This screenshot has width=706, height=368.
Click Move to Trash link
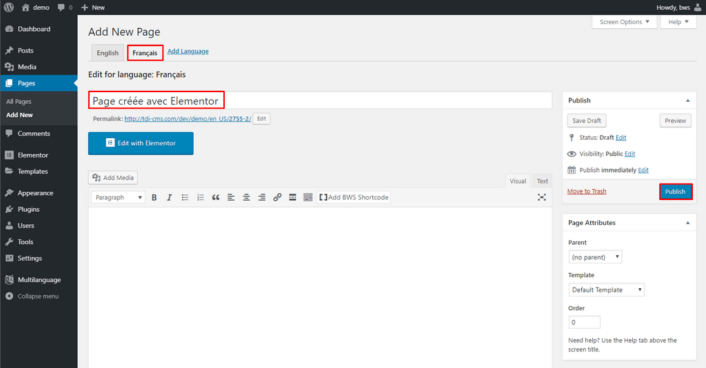[x=587, y=191]
